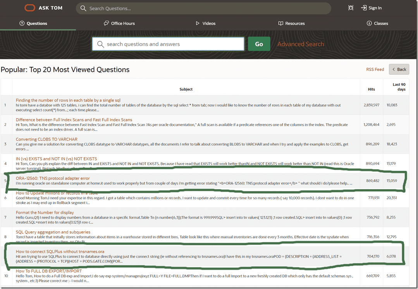Click the Back button
The width and height of the screenshot is (418, 289).
tap(399, 69)
